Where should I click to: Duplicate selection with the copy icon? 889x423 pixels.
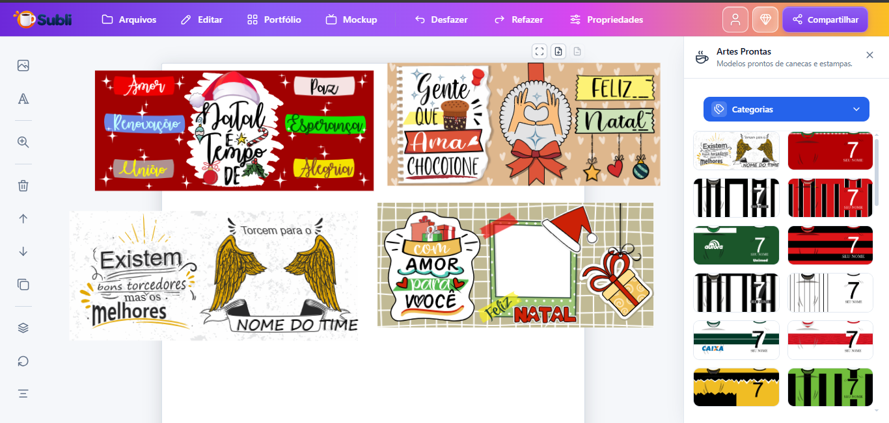tap(23, 285)
